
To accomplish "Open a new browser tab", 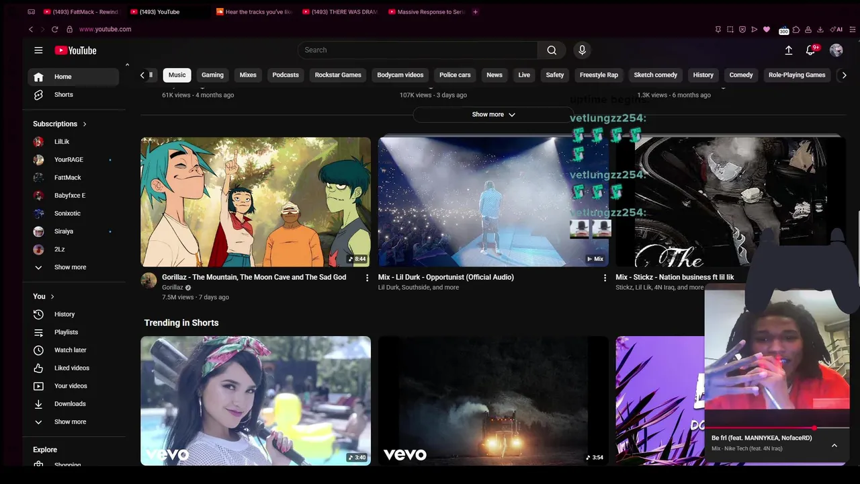I will click(475, 12).
